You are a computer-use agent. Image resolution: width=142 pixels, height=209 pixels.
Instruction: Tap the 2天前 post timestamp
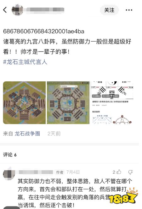click(x=54, y=134)
